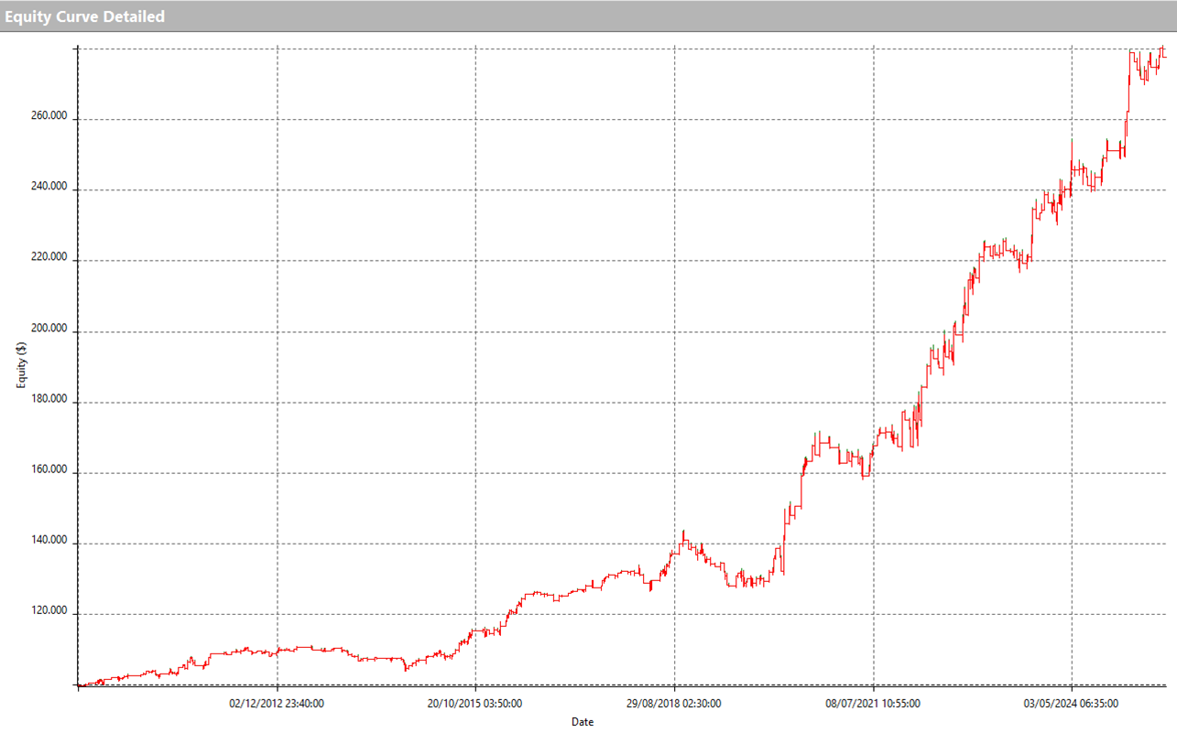Click where 200.000 gridline meets 08/07/2021 gridline
Screen dimensions: 1177x733
pyautogui.click(x=874, y=332)
